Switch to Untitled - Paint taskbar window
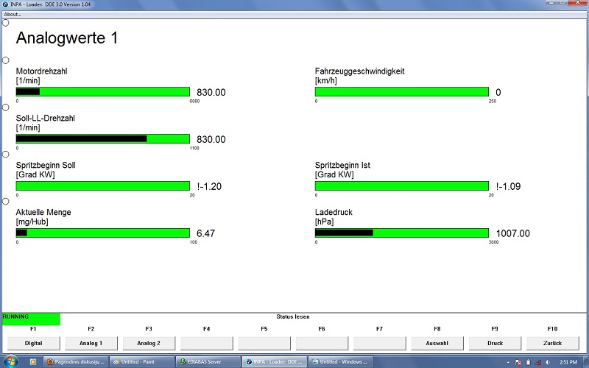This screenshot has width=589, height=368. click(x=142, y=361)
